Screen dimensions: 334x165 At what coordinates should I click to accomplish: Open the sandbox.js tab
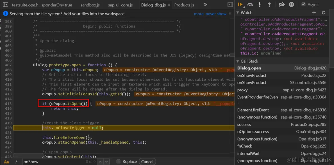90,5
